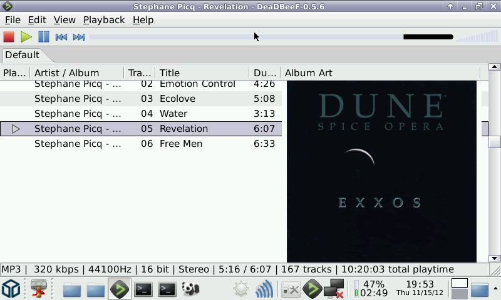Open the second folder window in taskbar
Viewport: 501px width, 300px height.
[x=96, y=289]
